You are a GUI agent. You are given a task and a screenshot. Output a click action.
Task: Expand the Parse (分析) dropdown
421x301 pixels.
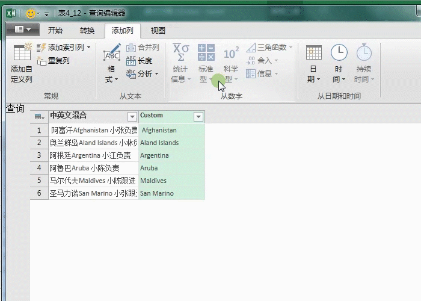point(156,74)
